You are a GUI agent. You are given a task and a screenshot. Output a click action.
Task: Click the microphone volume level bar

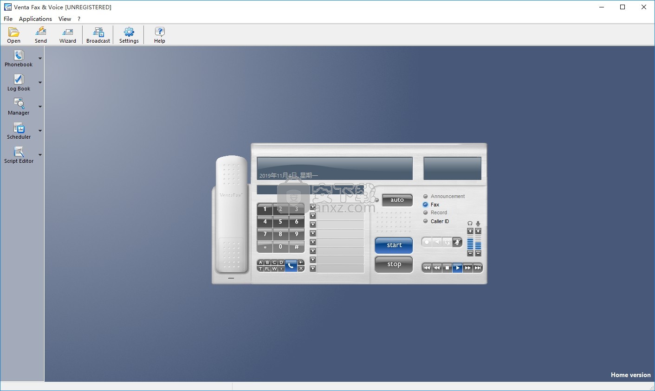click(478, 242)
